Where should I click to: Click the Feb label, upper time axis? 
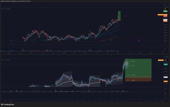point(75,53)
